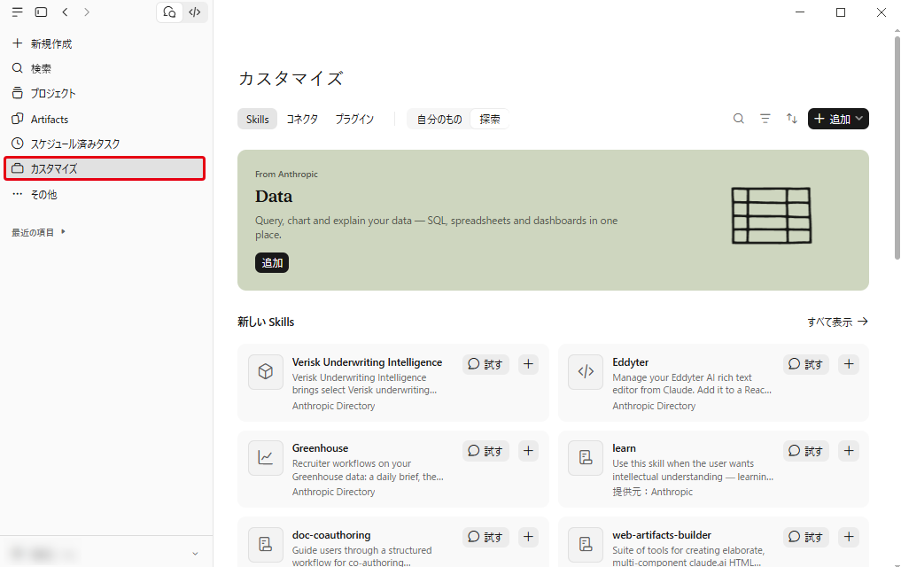Viewport: 901px width, 567px height.
Task: Toggle the sidebar panel icon
Action: coord(41,12)
